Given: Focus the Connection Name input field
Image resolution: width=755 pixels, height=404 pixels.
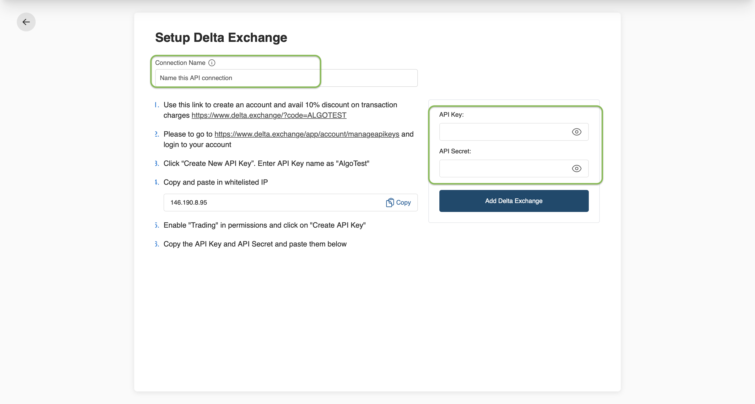Looking at the screenshot, I should (x=286, y=78).
